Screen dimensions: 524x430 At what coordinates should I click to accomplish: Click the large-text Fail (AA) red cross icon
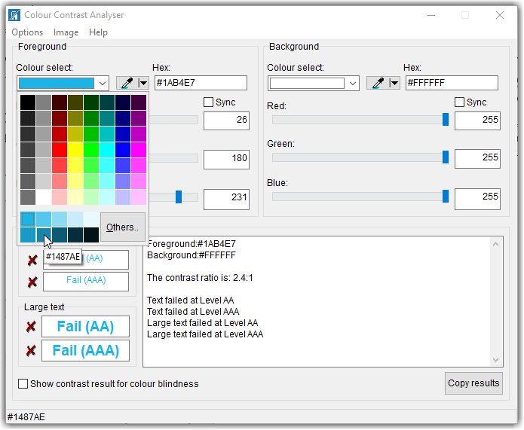click(31, 327)
